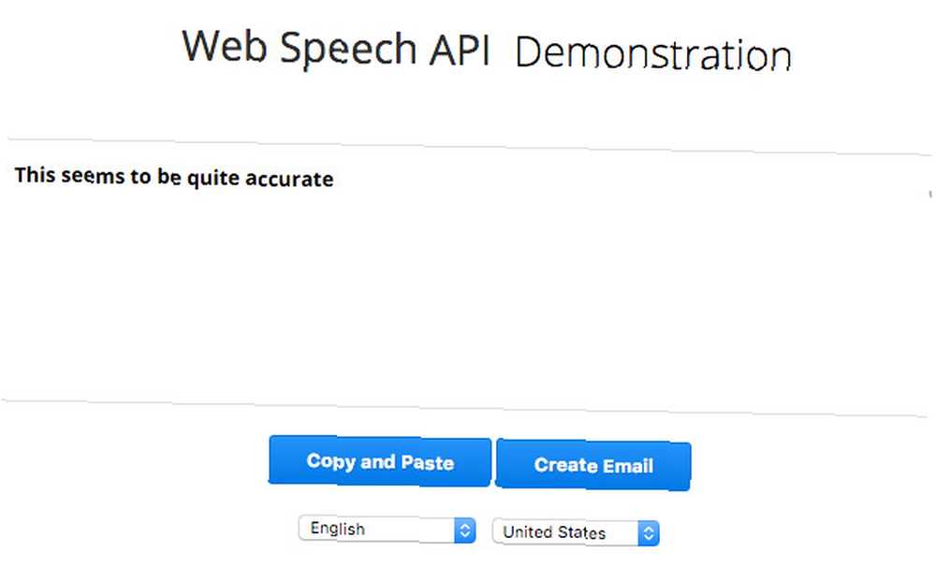The image size is (936, 581).
Task: Click the Create Email button
Action: (x=593, y=465)
